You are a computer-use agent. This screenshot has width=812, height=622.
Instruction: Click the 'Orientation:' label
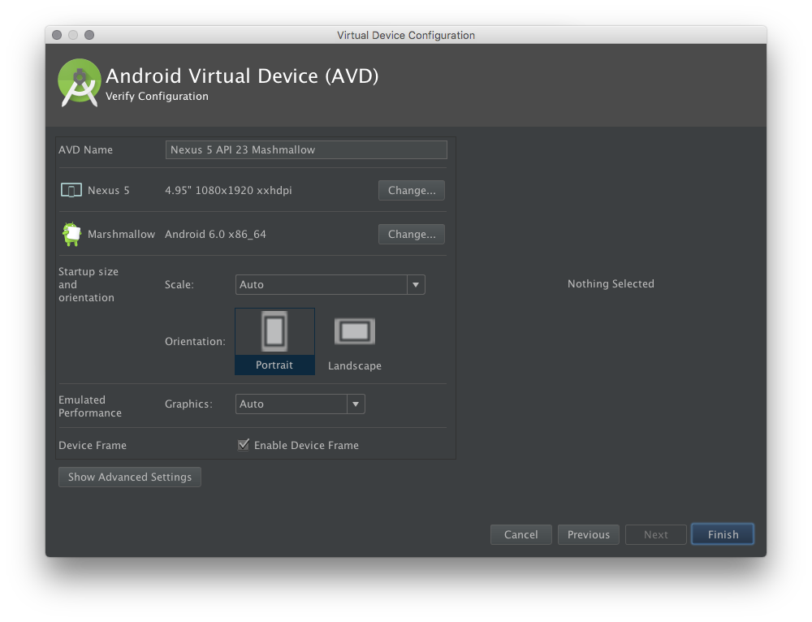(x=195, y=342)
